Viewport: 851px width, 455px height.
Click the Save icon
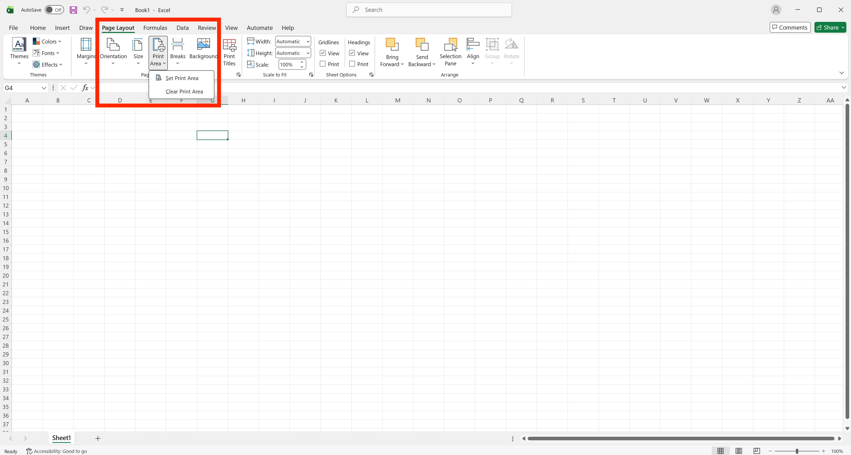coord(73,10)
